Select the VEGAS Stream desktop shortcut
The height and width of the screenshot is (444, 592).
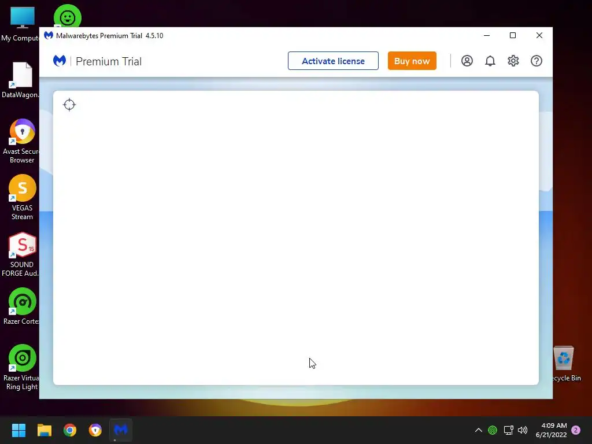click(x=22, y=198)
